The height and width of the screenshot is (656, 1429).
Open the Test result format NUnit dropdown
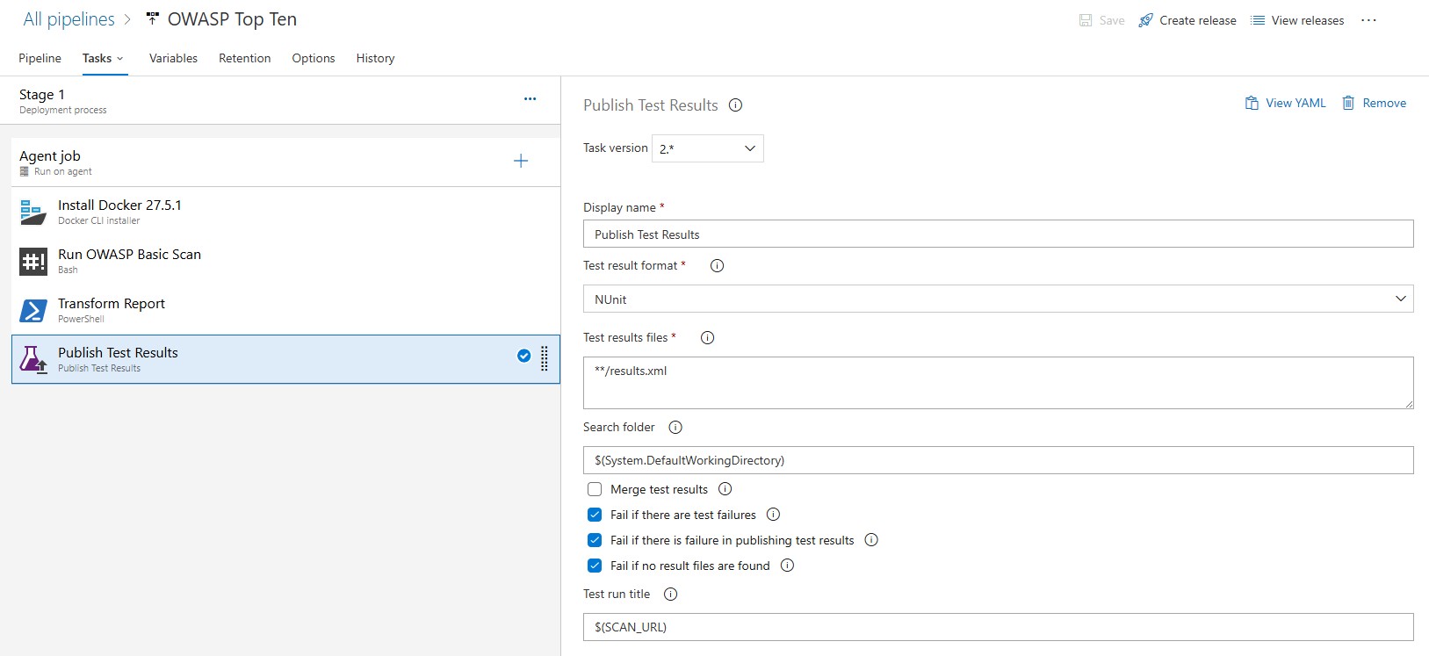pyautogui.click(x=998, y=299)
